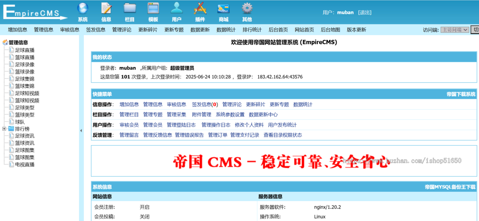Image resolution: width=479 pixels, height=221 pixels.
Task: Open the 访问端 dropdown
Action: 455,30
